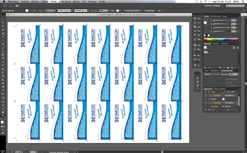247x153 pixels.
Task: Select the Lasso tool
Action: click(x=3, y=30)
